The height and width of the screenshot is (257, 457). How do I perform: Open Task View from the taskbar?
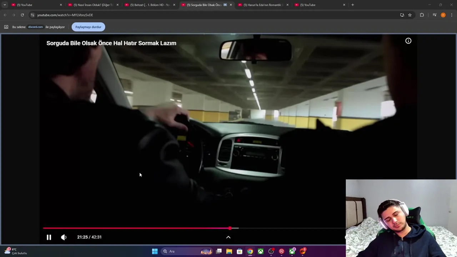219,251
